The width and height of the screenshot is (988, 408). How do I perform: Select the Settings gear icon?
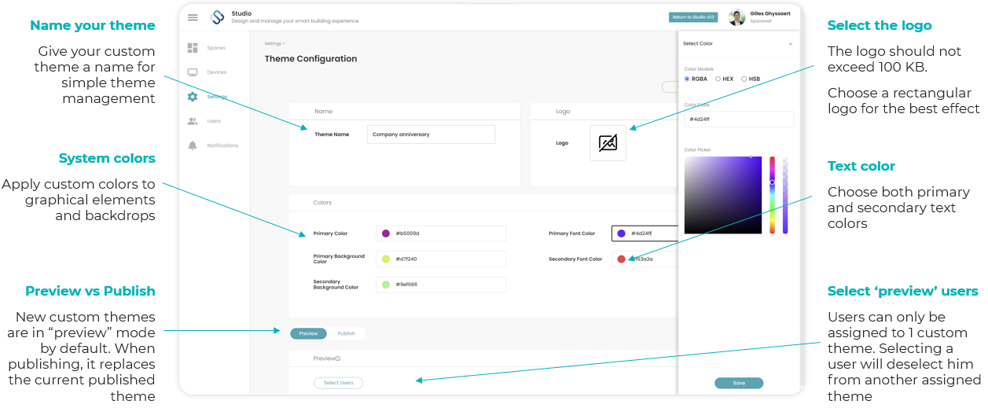click(x=193, y=97)
